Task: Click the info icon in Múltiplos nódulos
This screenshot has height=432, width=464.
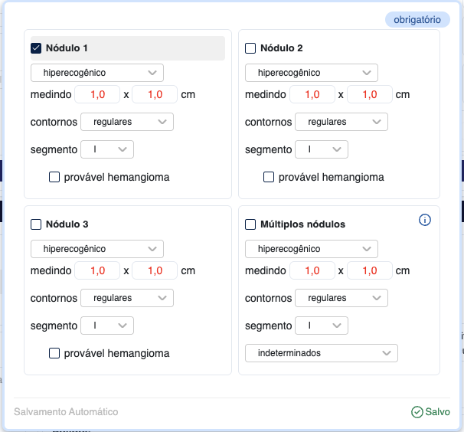Action: click(426, 221)
